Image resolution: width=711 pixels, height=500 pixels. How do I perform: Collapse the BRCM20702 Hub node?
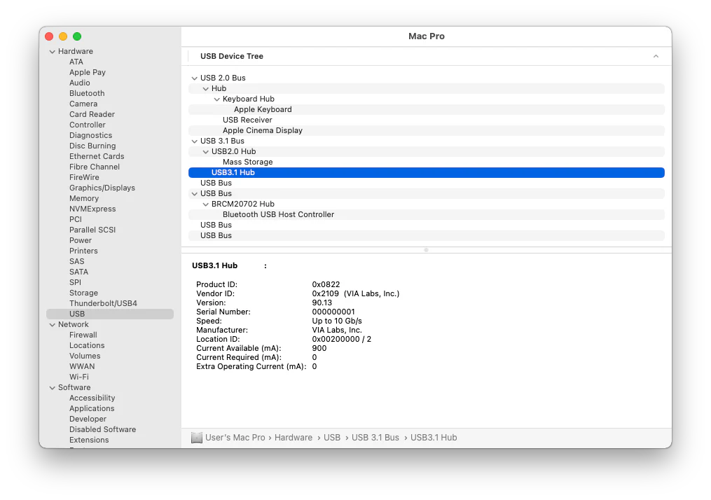205,204
